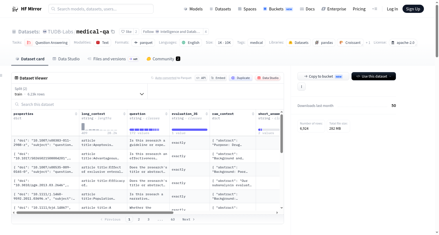
Task: Click the evaluation_35 value bar
Action: click(x=190, y=130)
